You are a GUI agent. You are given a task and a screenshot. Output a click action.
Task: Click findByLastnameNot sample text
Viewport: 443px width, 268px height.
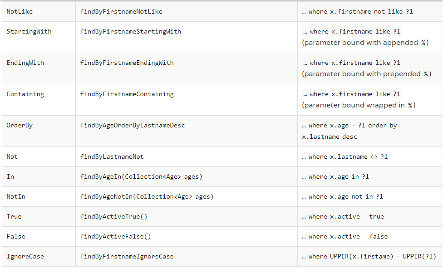[112, 157]
